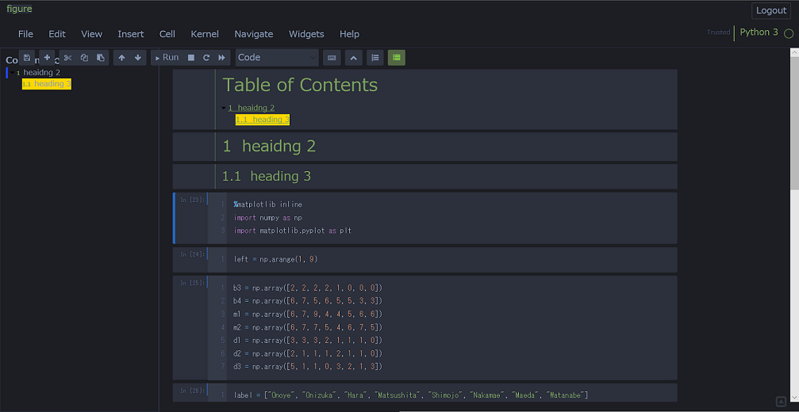Toggle the green Table of Contents button
The height and width of the screenshot is (412, 799).
click(x=397, y=58)
